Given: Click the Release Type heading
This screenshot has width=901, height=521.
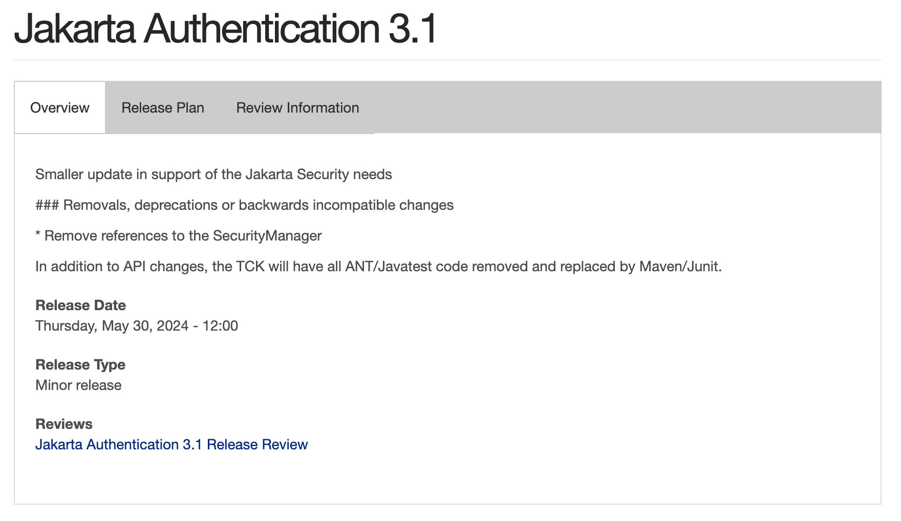Looking at the screenshot, I should click(80, 364).
